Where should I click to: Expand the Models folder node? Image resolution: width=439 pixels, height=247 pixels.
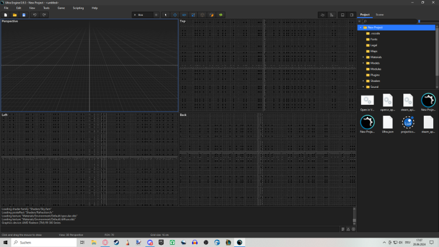363,63
